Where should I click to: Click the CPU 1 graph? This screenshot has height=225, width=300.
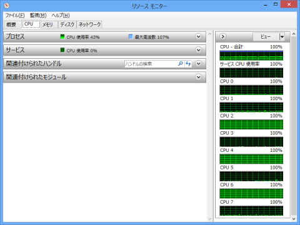tap(251, 107)
